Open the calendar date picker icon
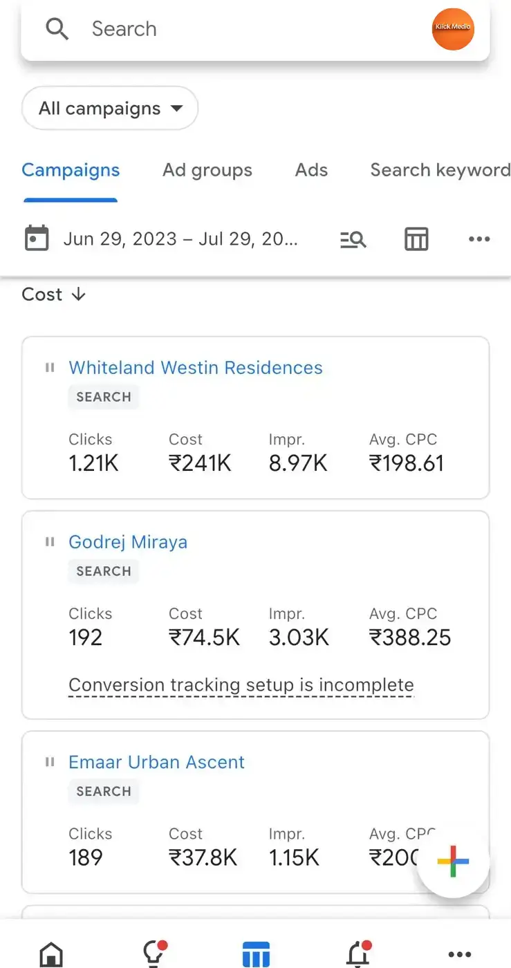511x968 pixels. (37, 239)
